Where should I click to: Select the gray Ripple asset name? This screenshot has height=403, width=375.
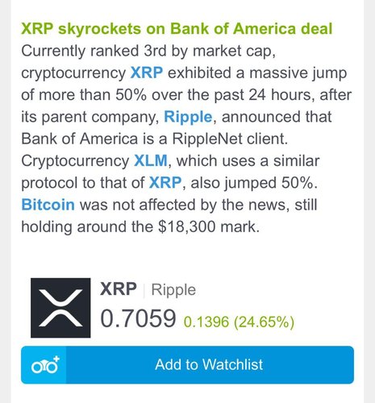pyautogui.click(x=173, y=290)
